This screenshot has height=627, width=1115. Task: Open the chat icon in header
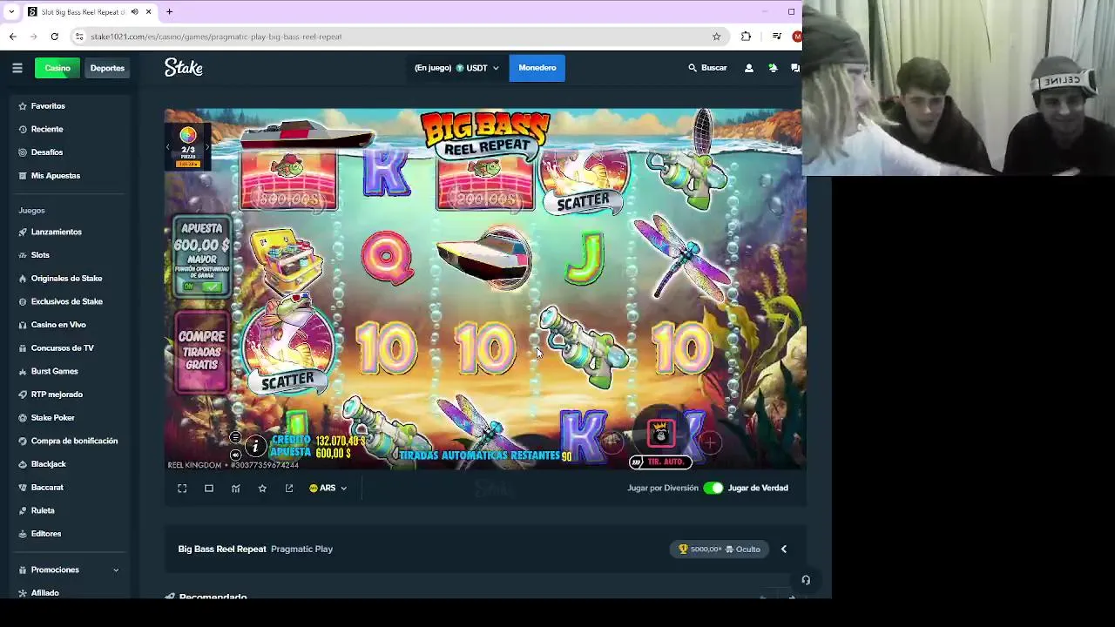pyautogui.click(x=795, y=68)
